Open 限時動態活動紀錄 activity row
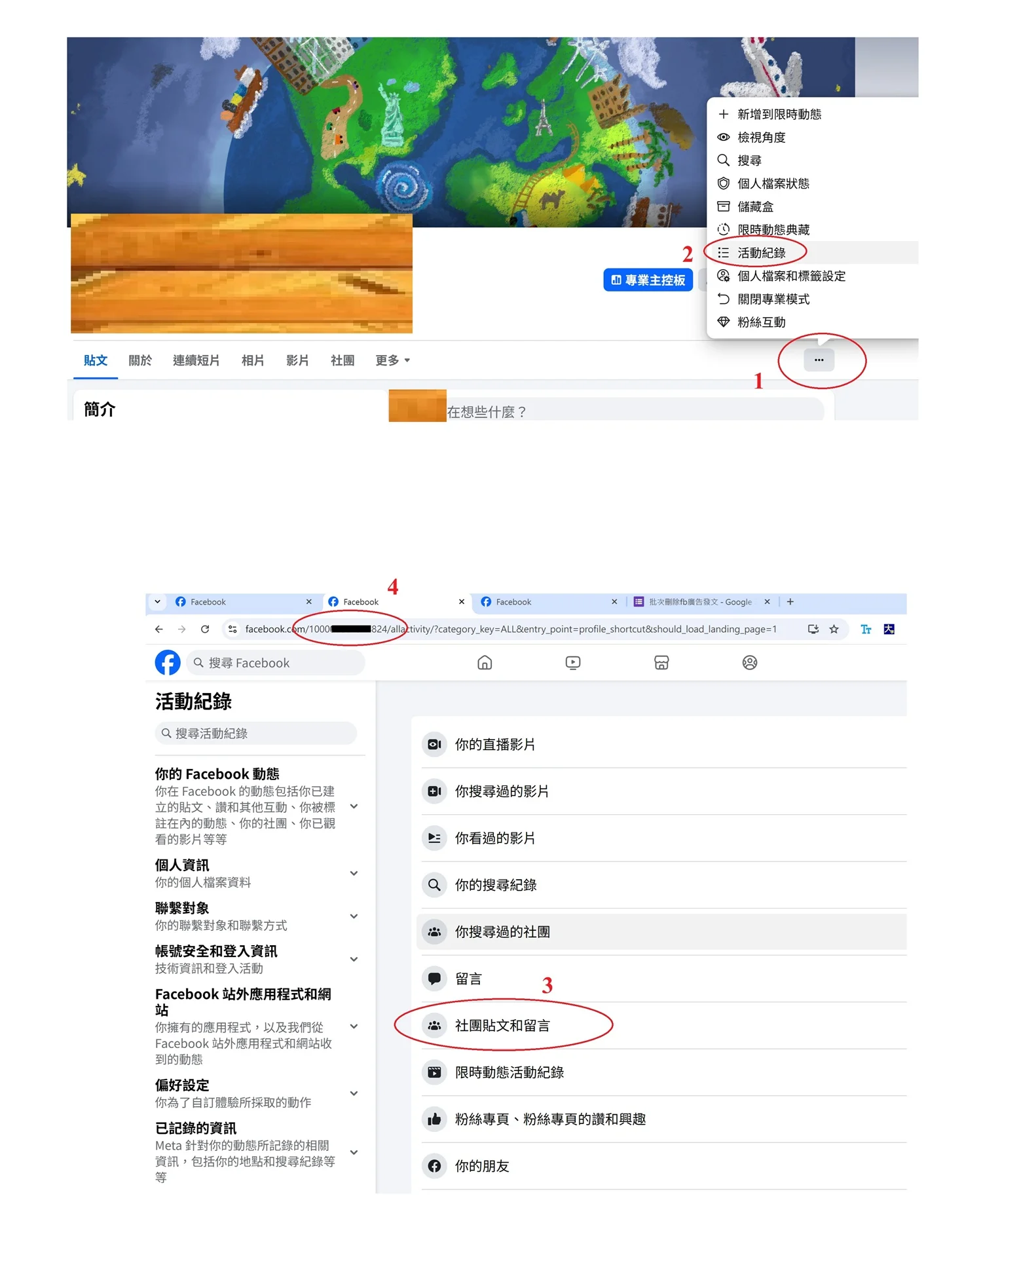Screen dimensions: 1019x1276 click(x=661, y=1072)
